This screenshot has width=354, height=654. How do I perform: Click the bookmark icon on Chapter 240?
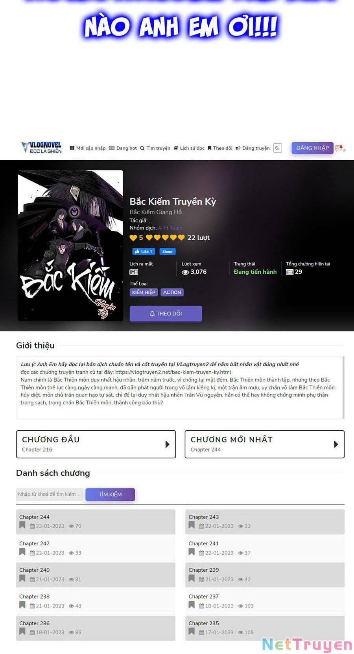(x=22, y=578)
